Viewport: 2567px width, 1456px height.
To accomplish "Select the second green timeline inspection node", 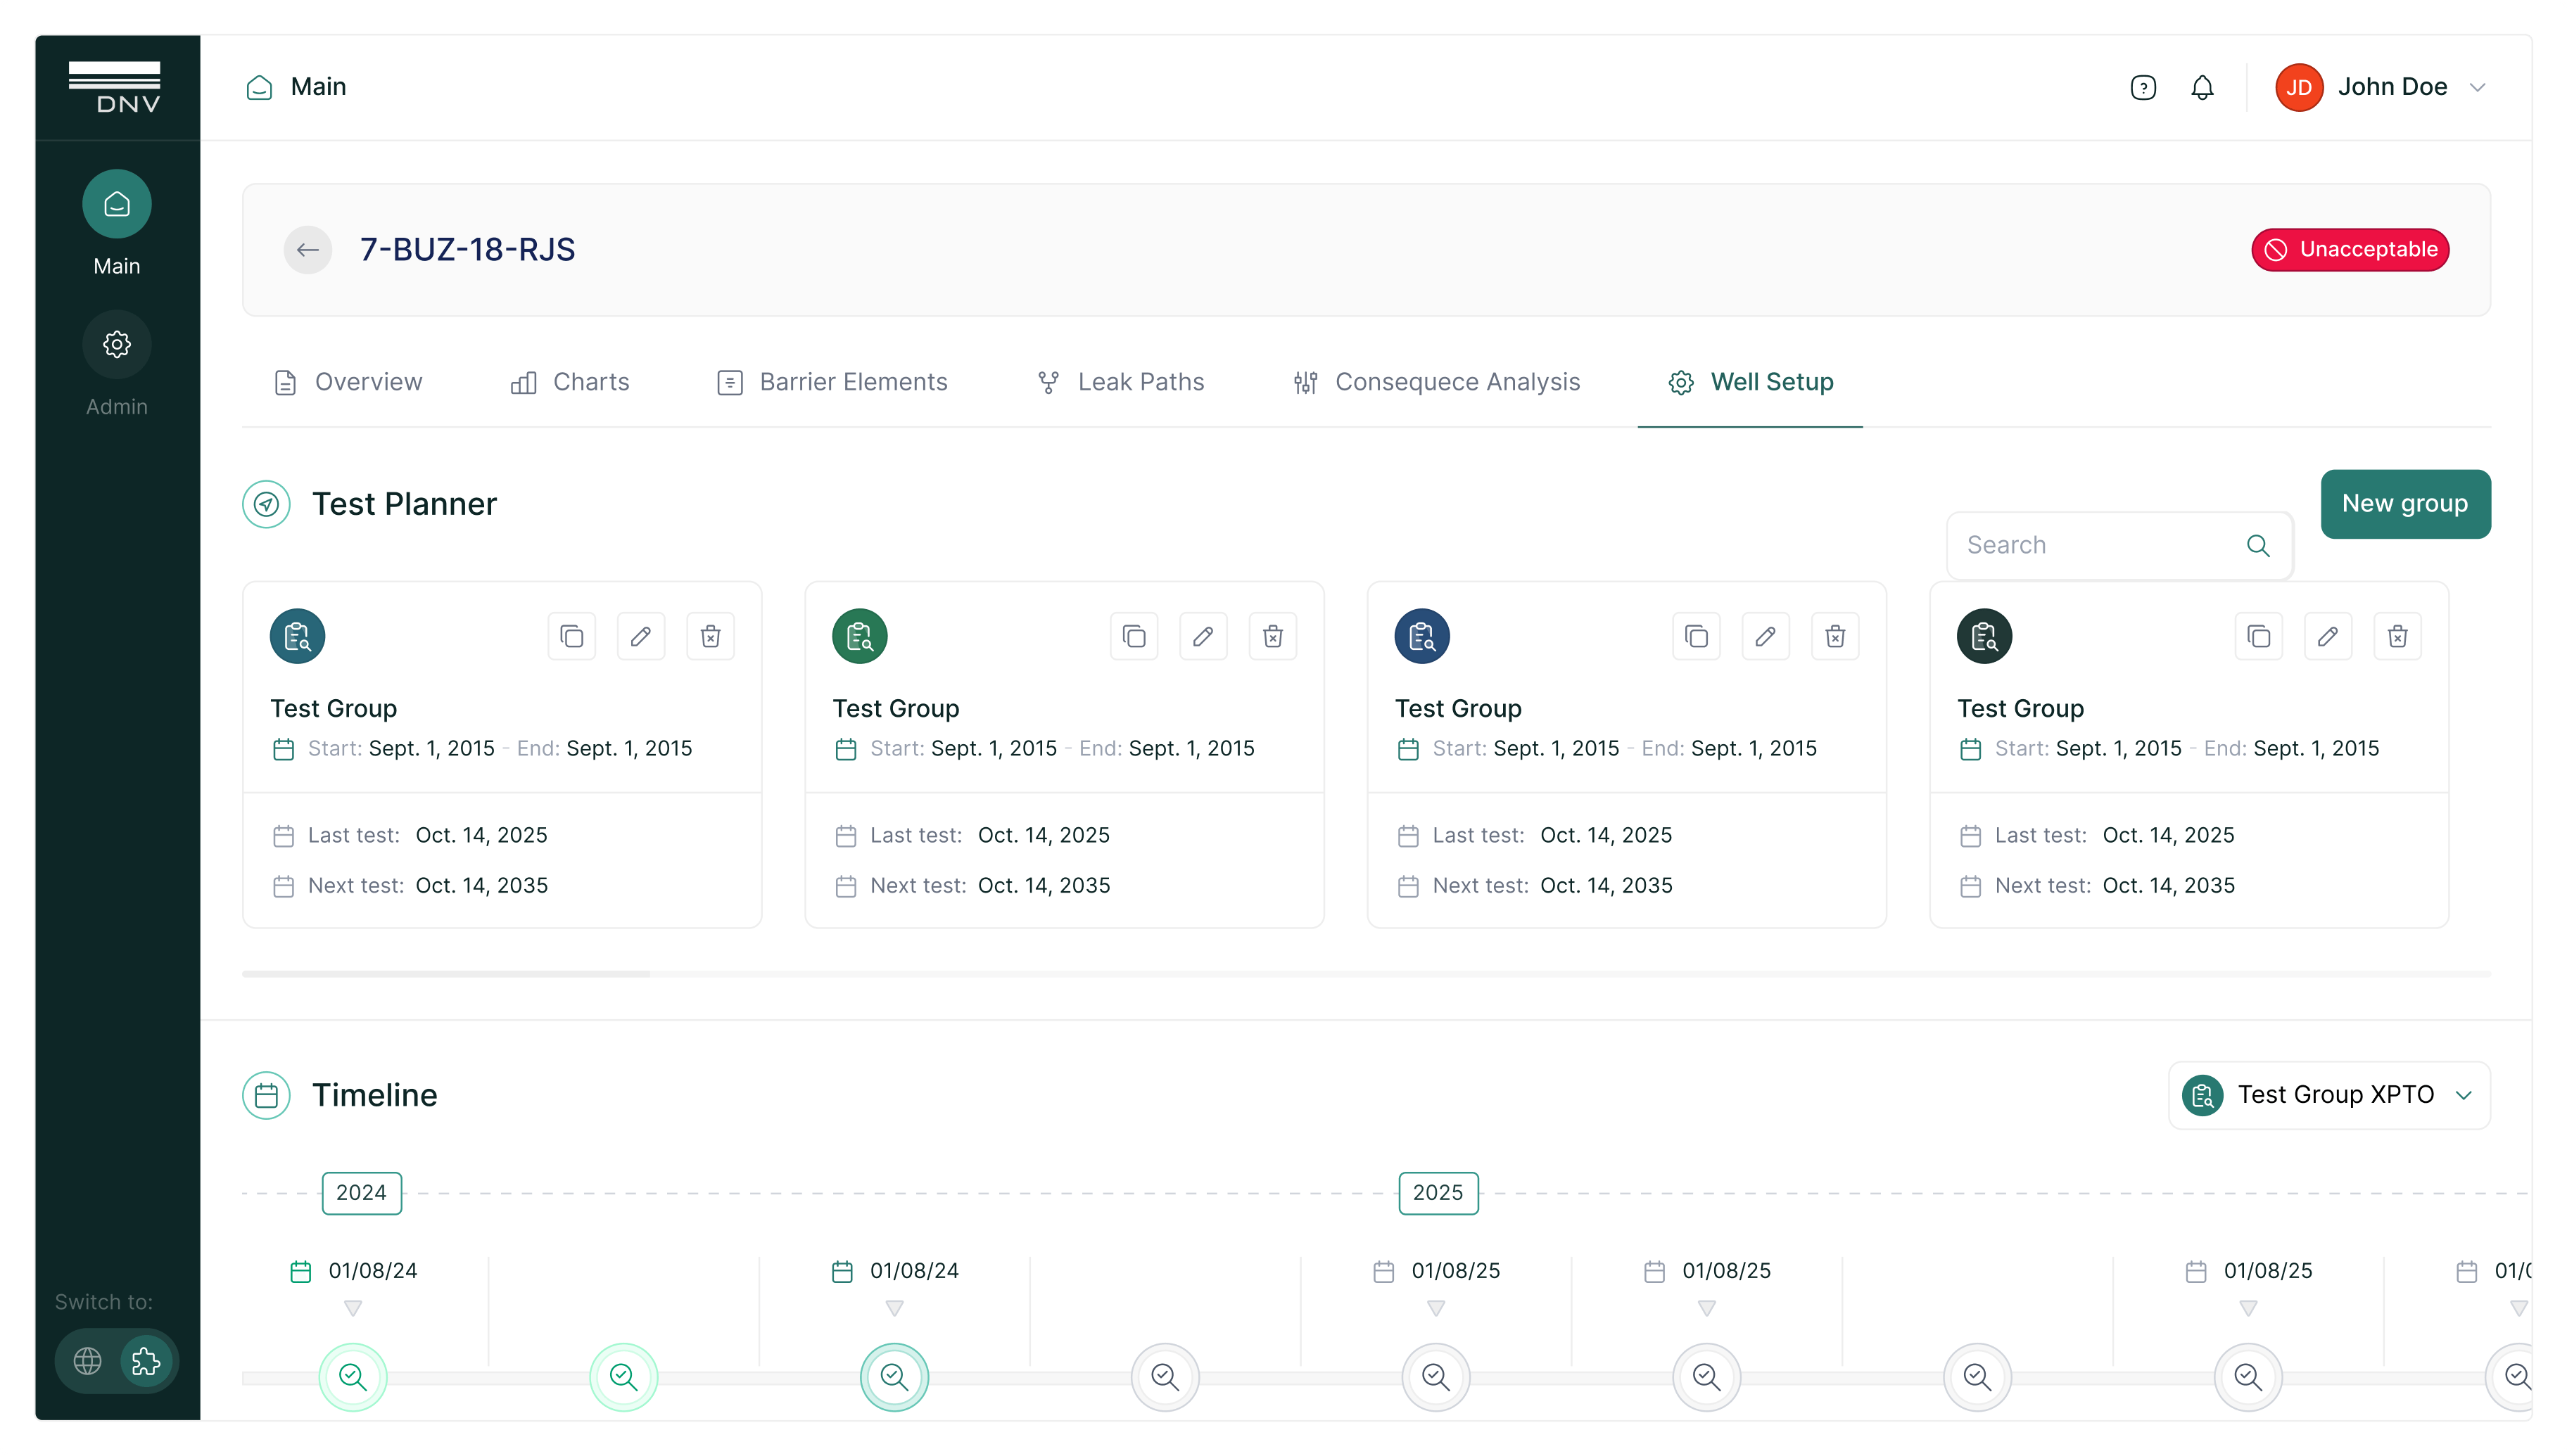I will coord(623,1377).
